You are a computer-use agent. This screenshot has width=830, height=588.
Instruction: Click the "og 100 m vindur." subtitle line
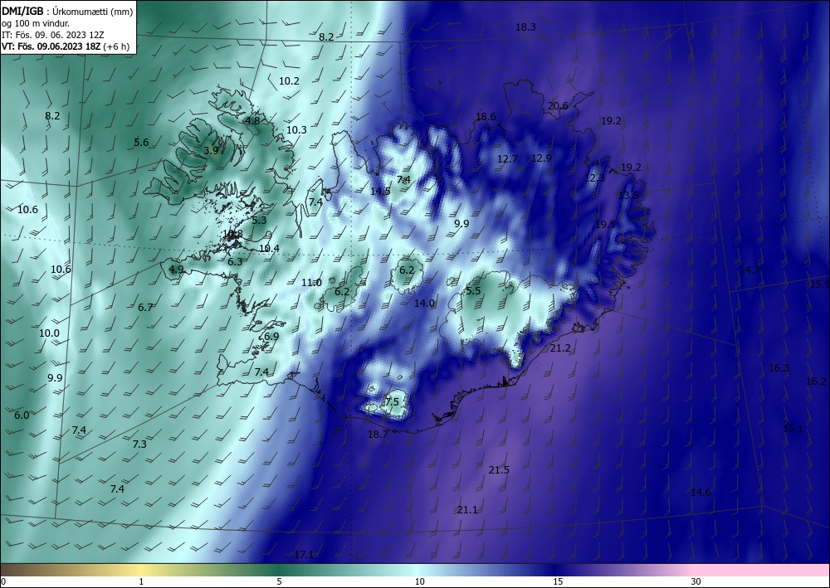36,23
